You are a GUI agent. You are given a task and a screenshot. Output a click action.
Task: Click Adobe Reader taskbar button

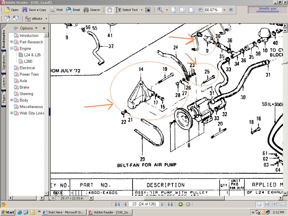[110, 212]
